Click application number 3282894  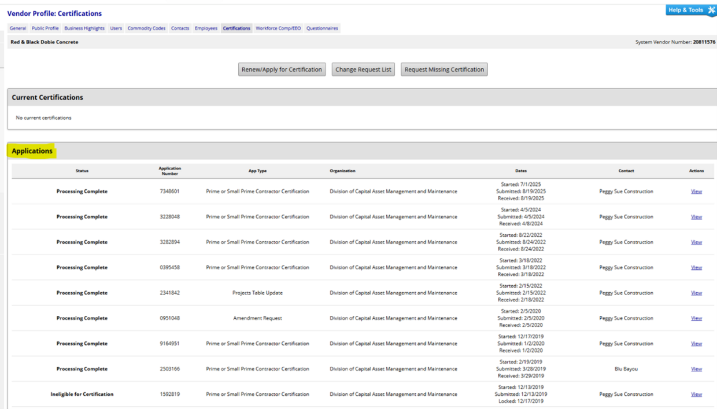[170, 242]
